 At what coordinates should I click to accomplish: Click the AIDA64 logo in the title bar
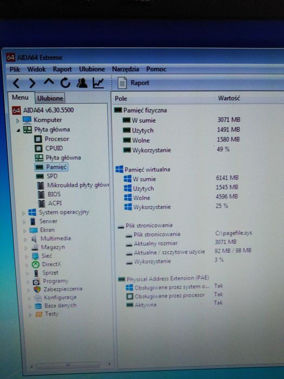click(x=10, y=57)
